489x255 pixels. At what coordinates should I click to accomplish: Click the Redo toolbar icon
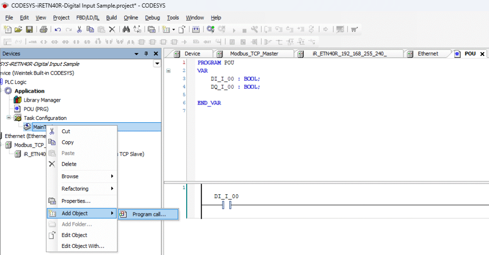pyautogui.click(x=69, y=30)
